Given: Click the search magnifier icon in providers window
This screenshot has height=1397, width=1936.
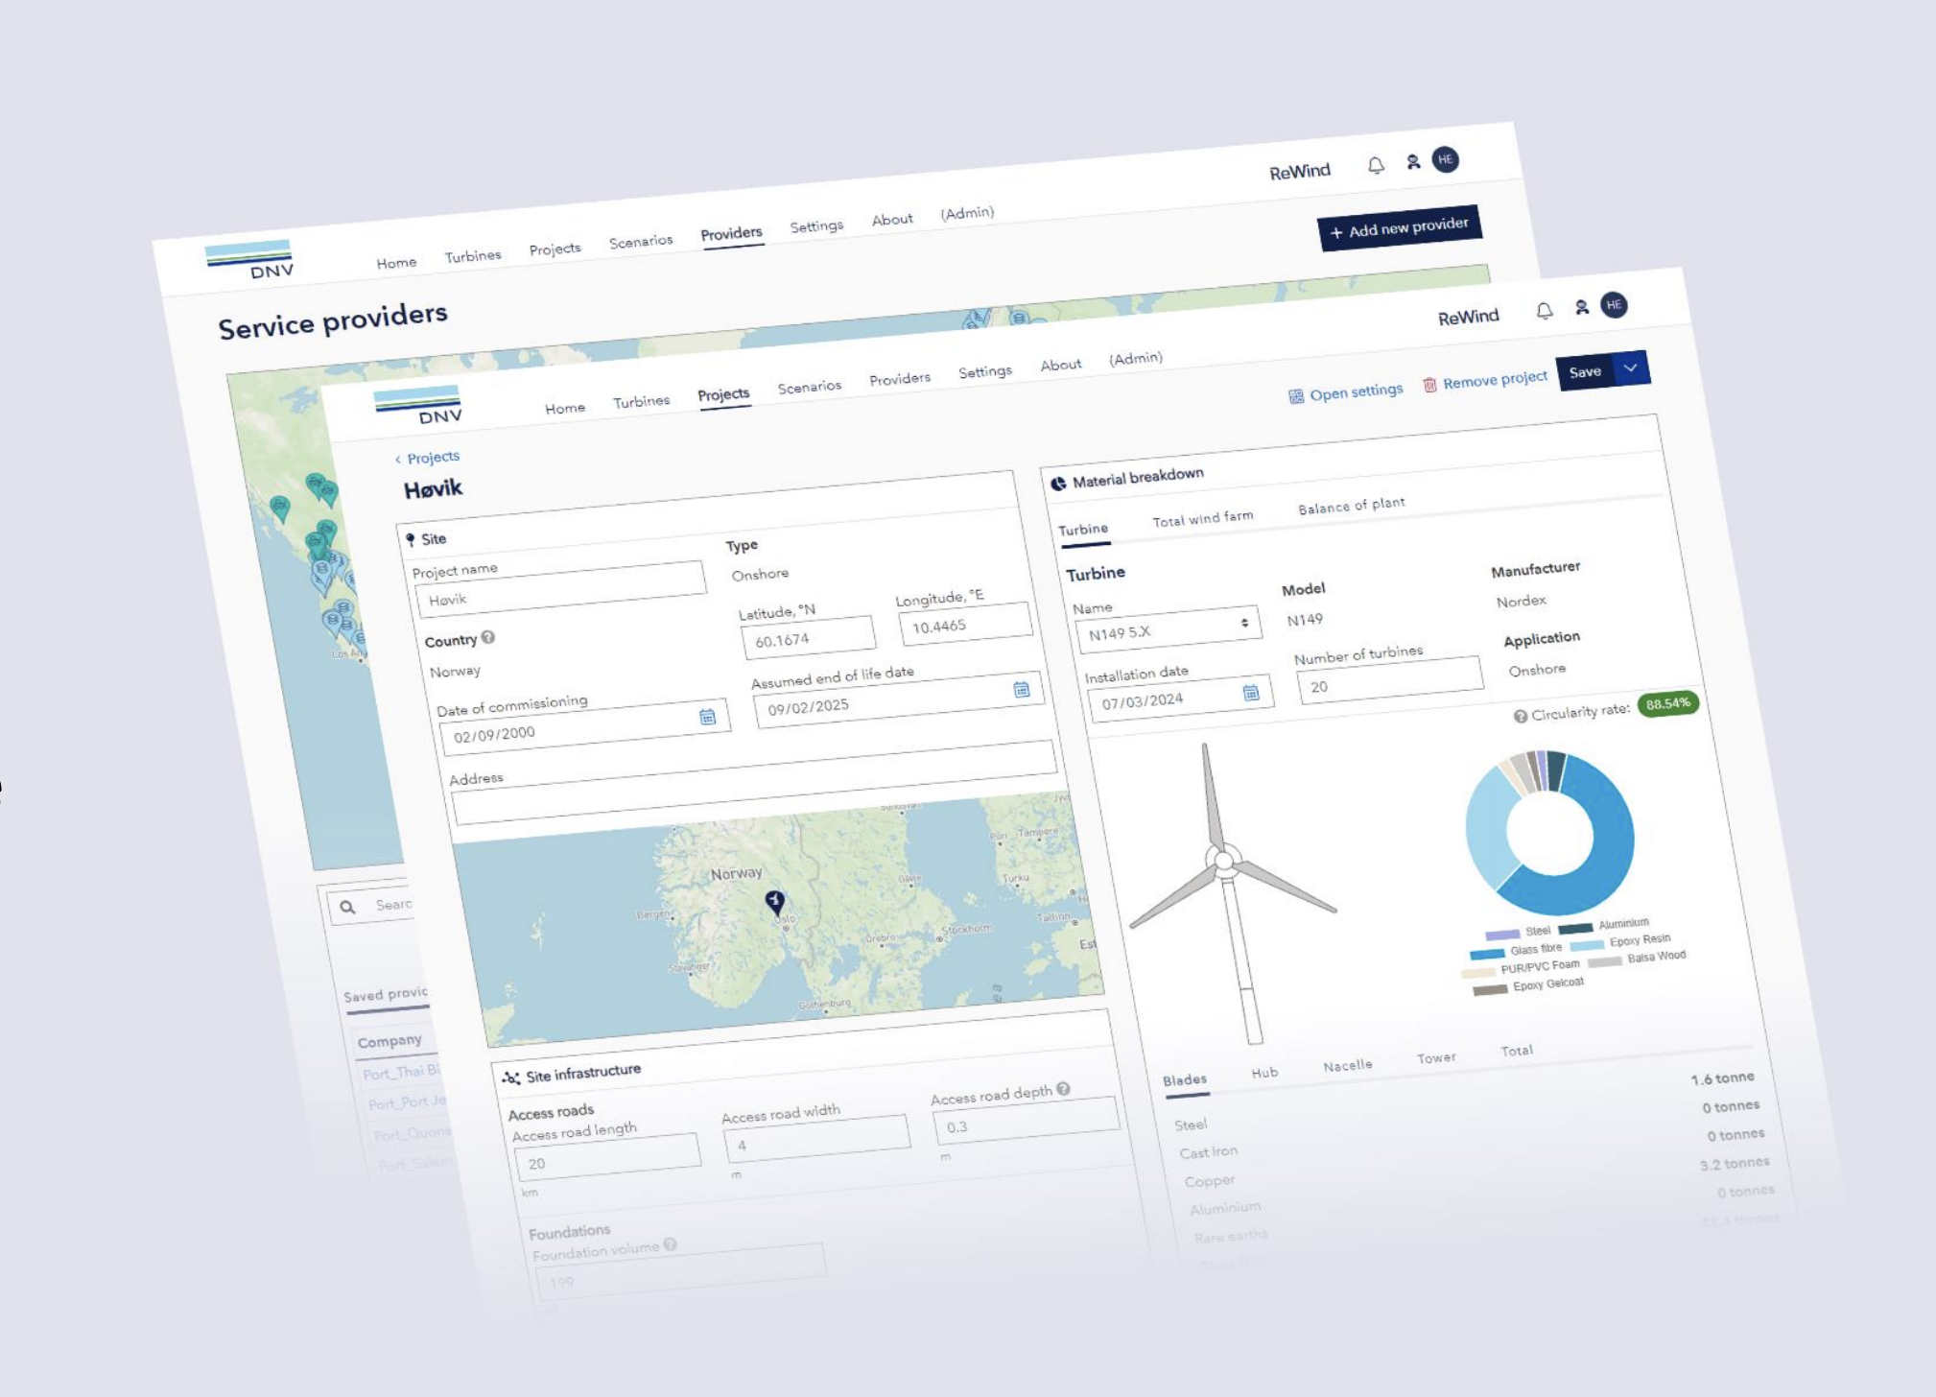Looking at the screenshot, I should (348, 907).
